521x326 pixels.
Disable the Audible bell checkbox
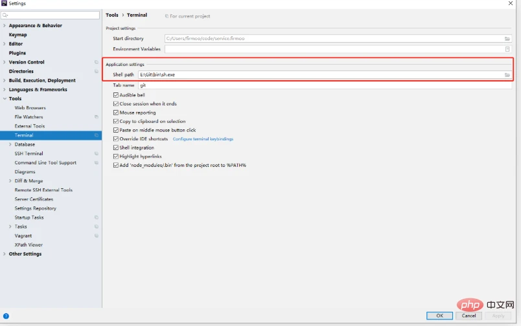coord(116,95)
